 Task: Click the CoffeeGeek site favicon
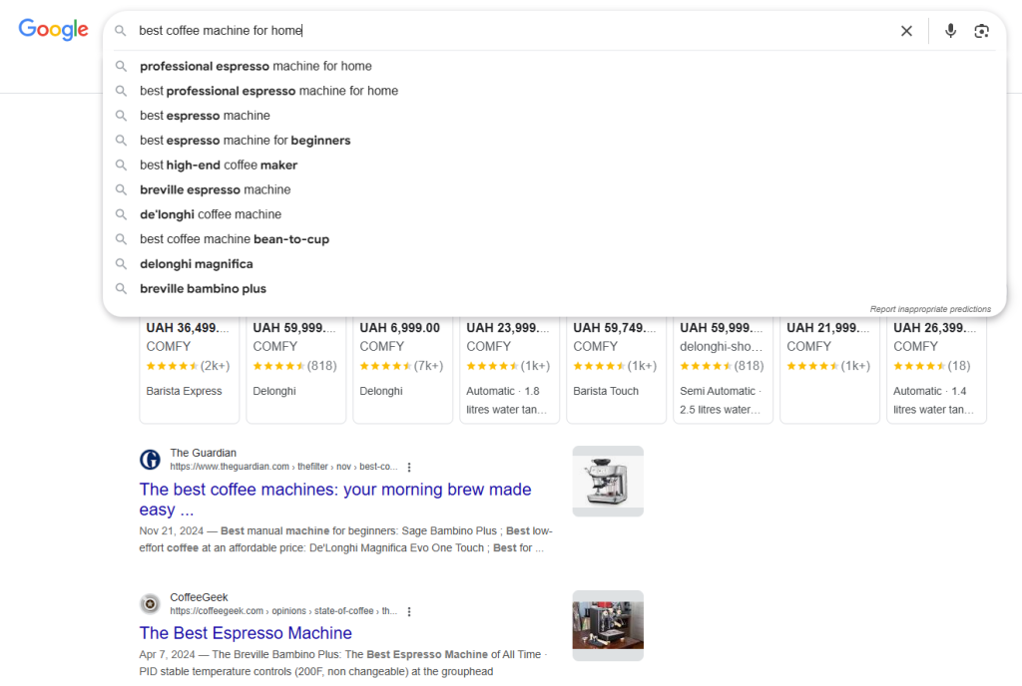tap(150, 604)
